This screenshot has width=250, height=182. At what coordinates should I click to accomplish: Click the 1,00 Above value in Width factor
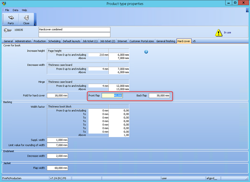(x=119, y=135)
